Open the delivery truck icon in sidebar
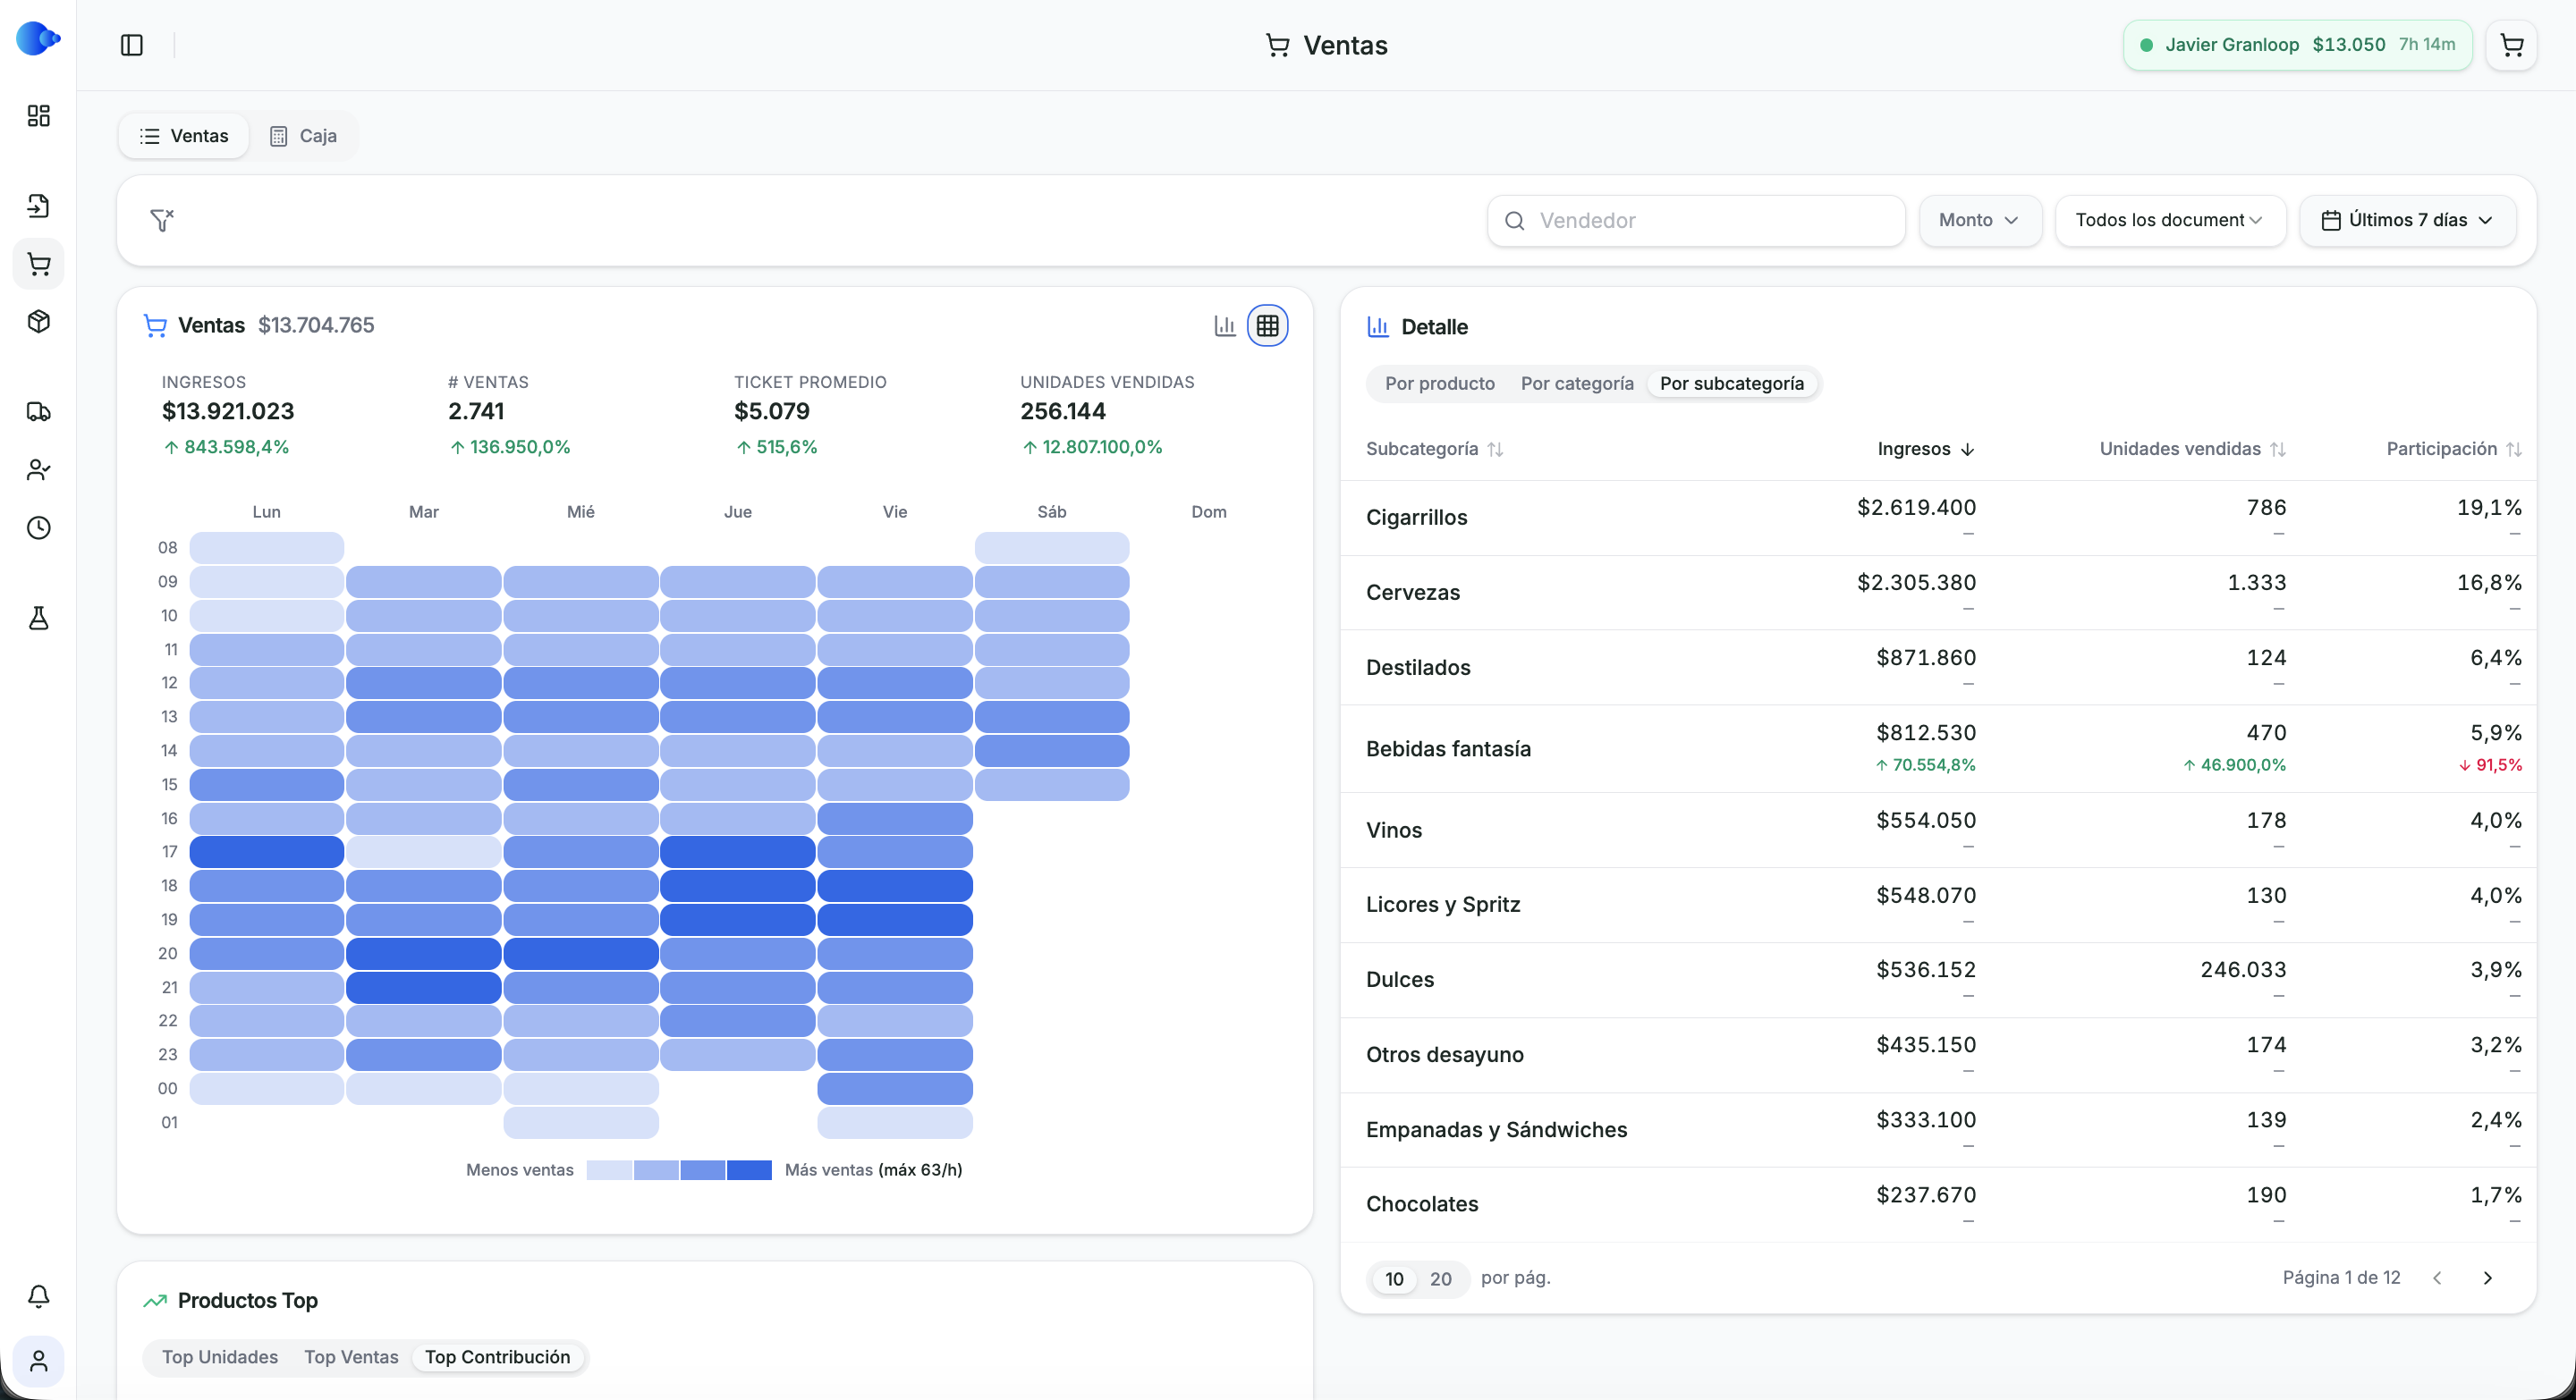The height and width of the screenshot is (1400, 2576). pyautogui.click(x=38, y=412)
